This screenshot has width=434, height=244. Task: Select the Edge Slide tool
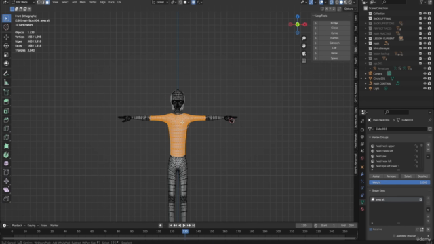click(6, 172)
